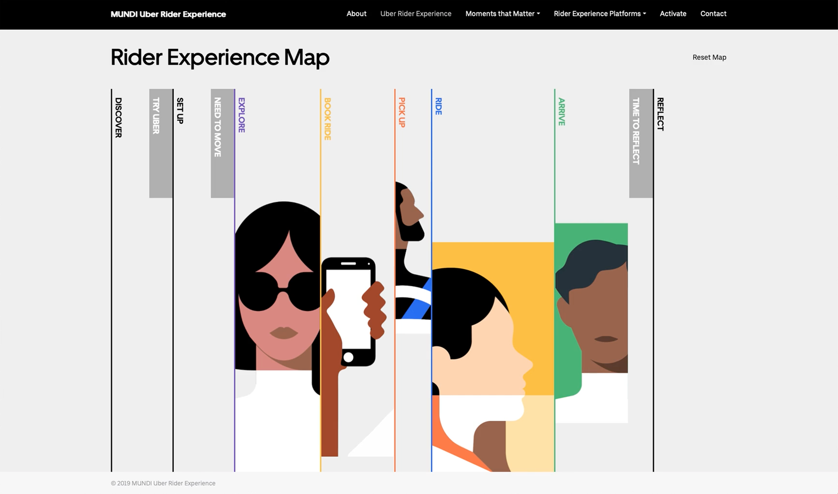838x494 pixels.
Task: Open the Contact page
Action: click(x=713, y=14)
